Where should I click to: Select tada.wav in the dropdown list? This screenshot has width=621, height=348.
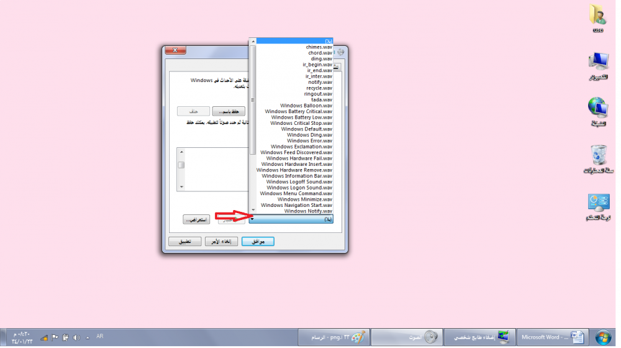321,100
